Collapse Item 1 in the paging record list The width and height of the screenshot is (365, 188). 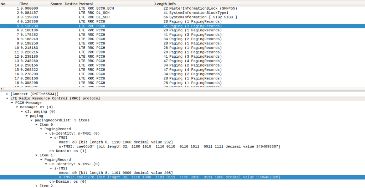(36, 155)
